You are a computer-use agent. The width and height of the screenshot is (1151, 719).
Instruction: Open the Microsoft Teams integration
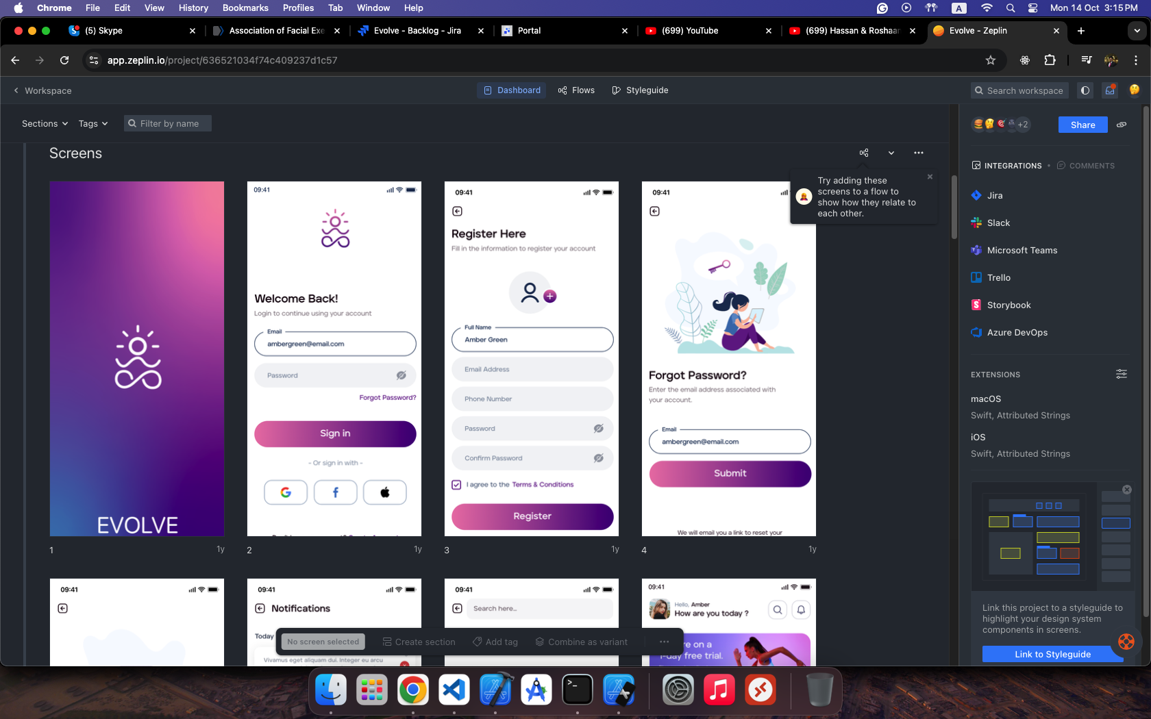(1014, 251)
